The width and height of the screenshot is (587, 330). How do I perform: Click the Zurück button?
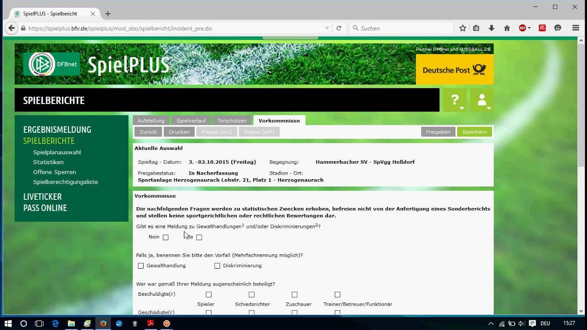pos(148,132)
